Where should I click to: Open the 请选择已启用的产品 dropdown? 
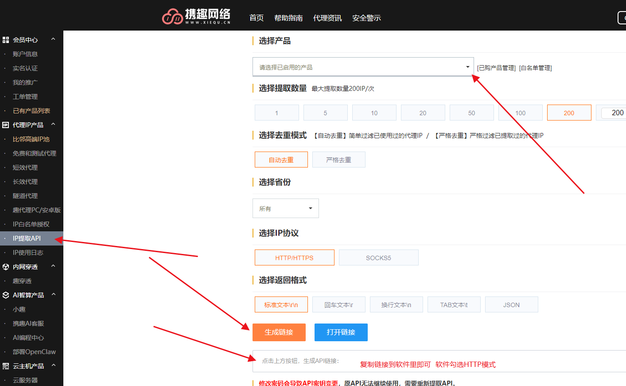point(362,67)
